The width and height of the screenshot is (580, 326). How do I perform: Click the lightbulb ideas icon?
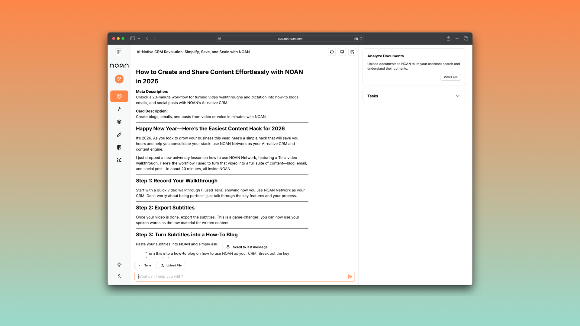[x=119, y=264]
